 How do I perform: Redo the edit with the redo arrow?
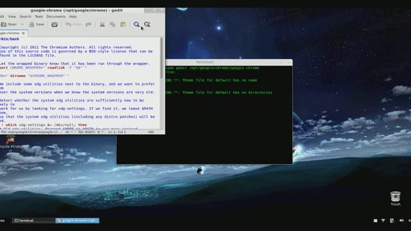pyautogui.click(x=89, y=24)
